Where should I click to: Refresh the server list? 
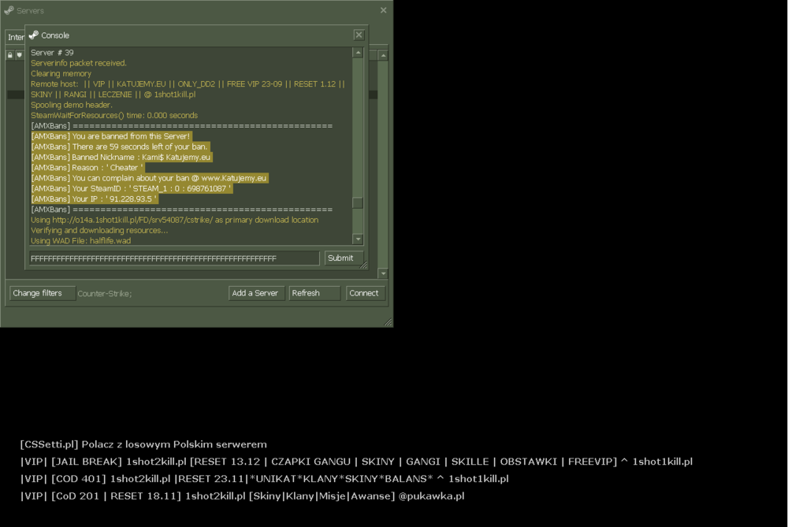314,293
